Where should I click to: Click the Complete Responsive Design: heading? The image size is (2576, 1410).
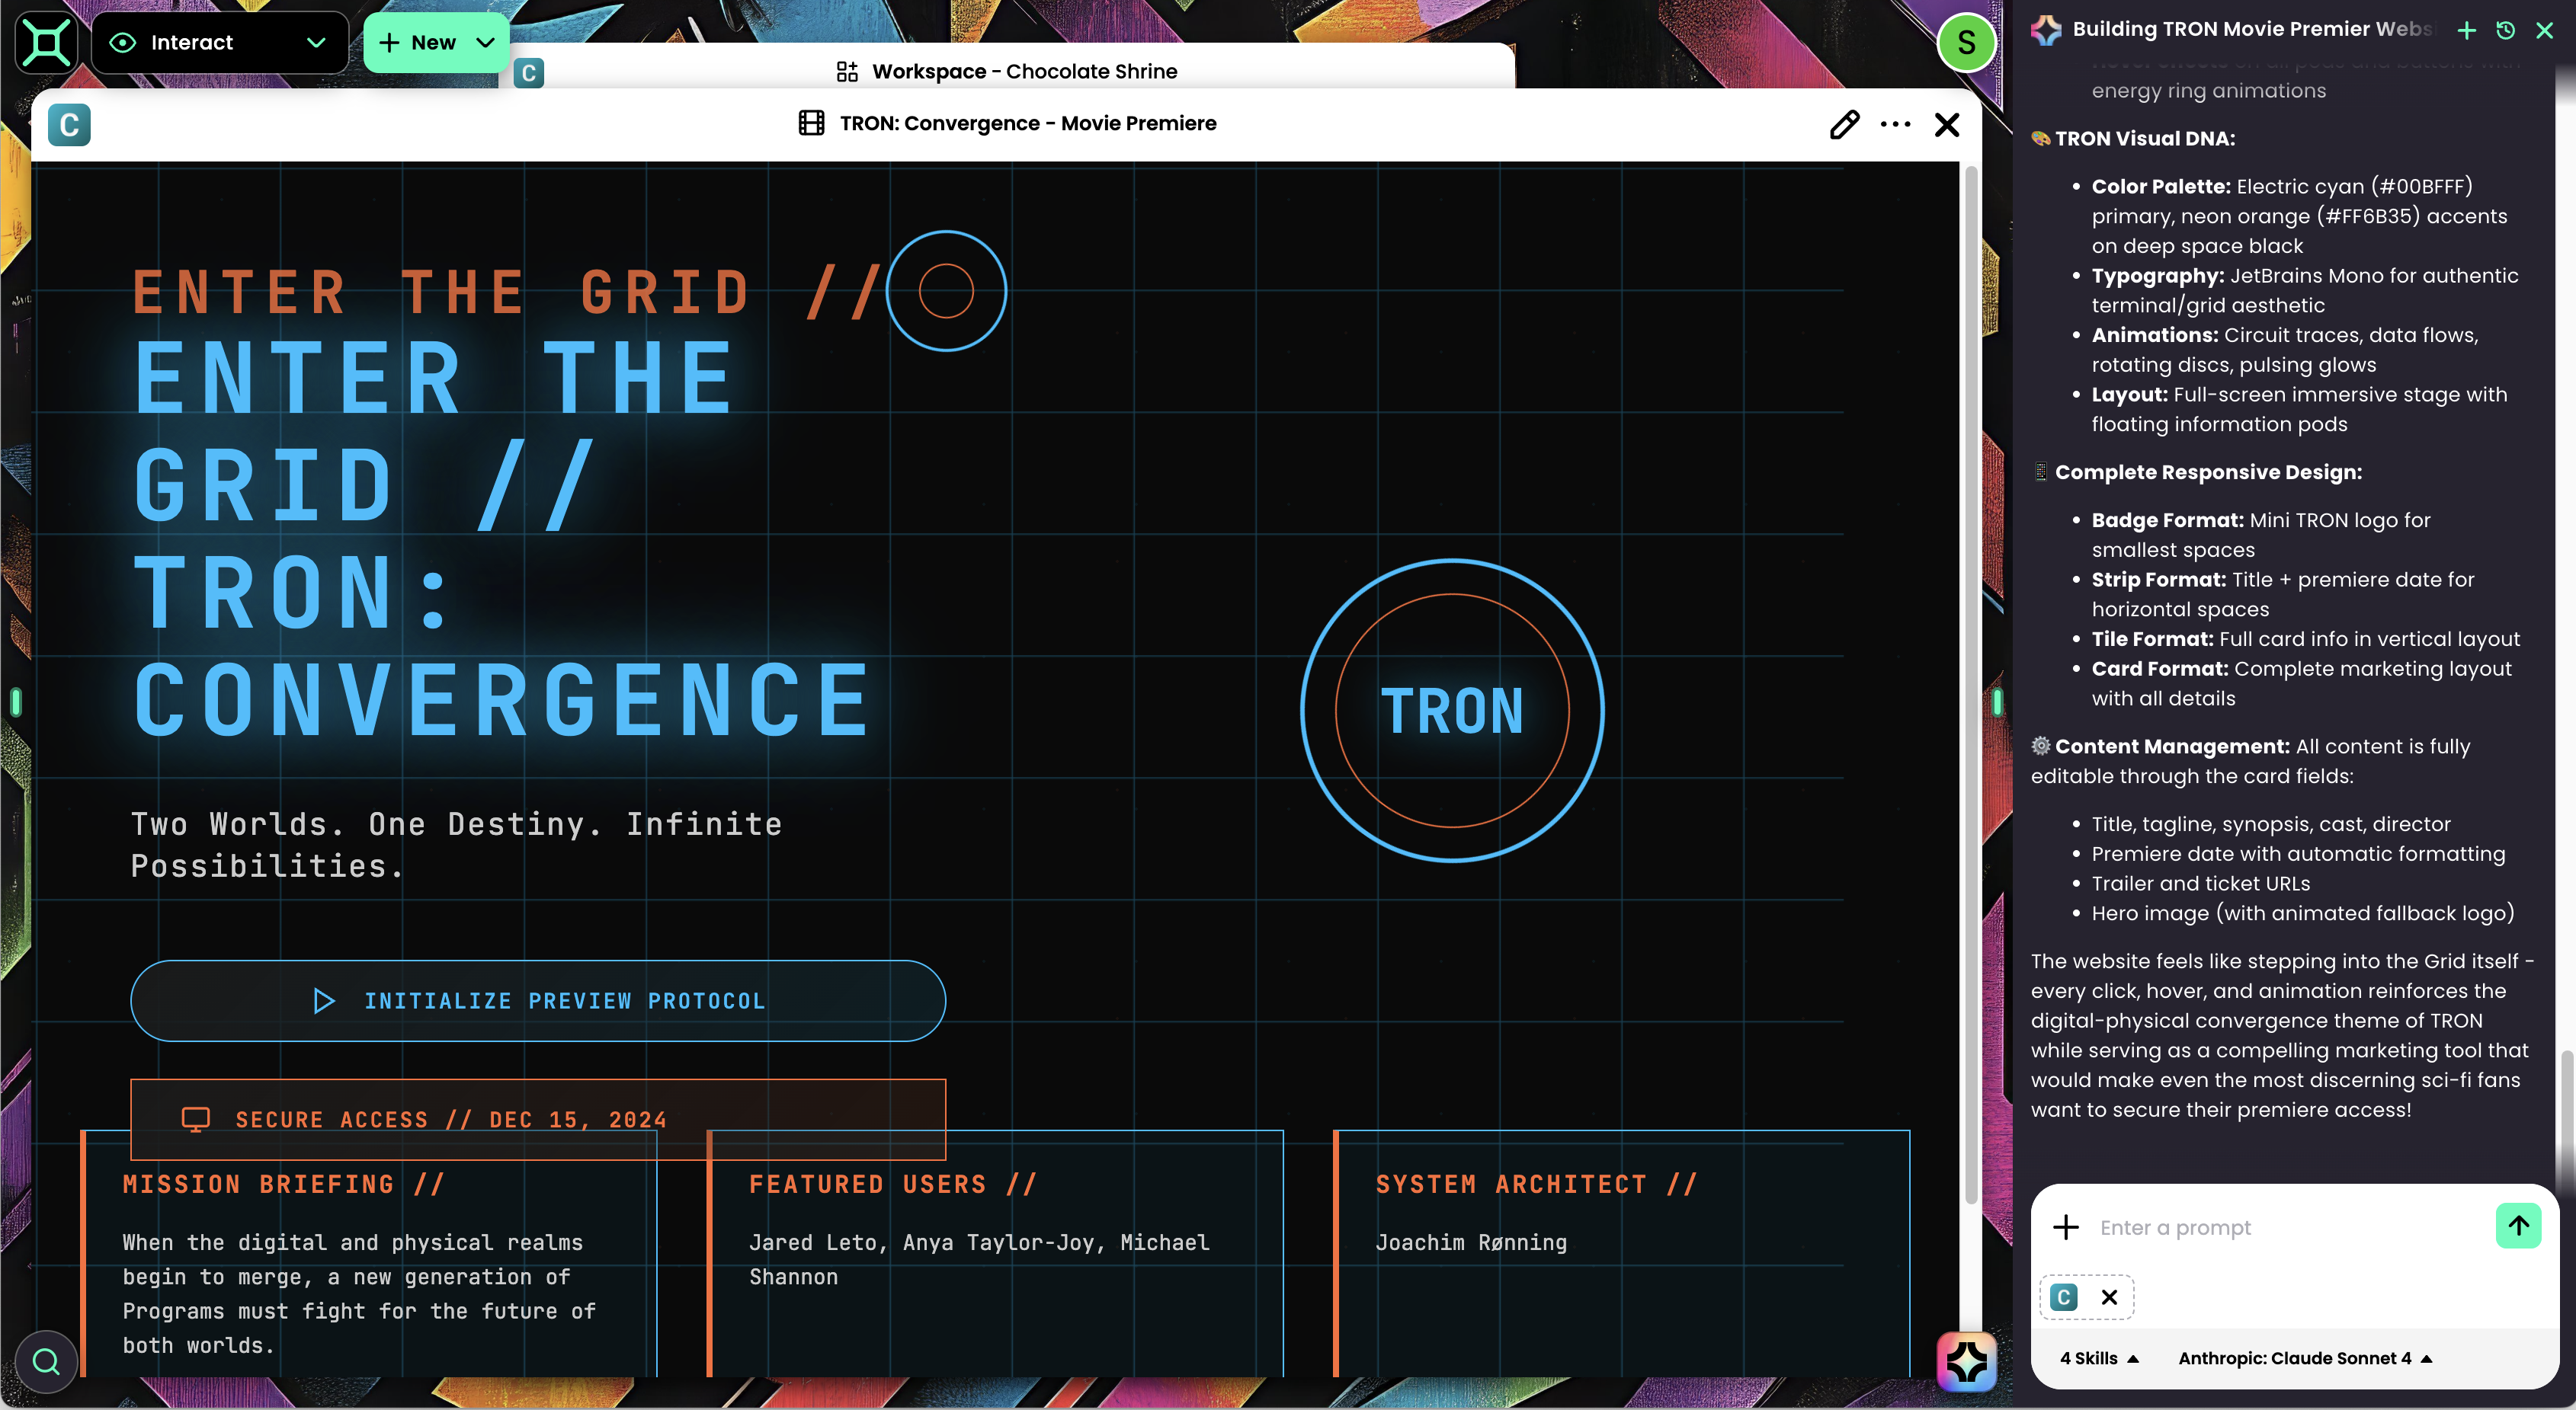coord(2208,472)
